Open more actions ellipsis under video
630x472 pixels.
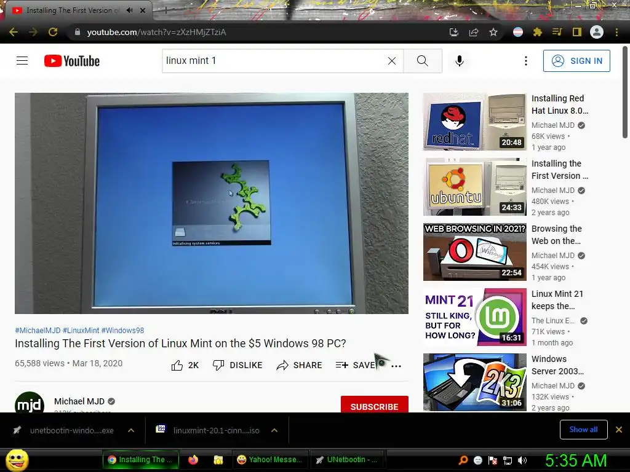tap(396, 366)
